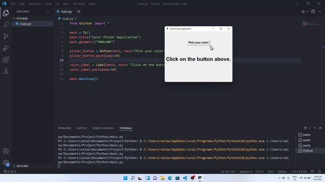Open the Explorer view in activity bar
The image size is (325, 182).
coord(6,13)
